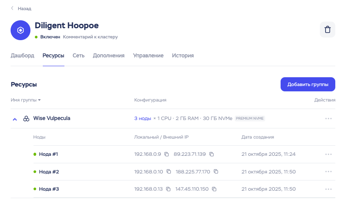Copy local IP 192.168.0.9

click(167, 154)
